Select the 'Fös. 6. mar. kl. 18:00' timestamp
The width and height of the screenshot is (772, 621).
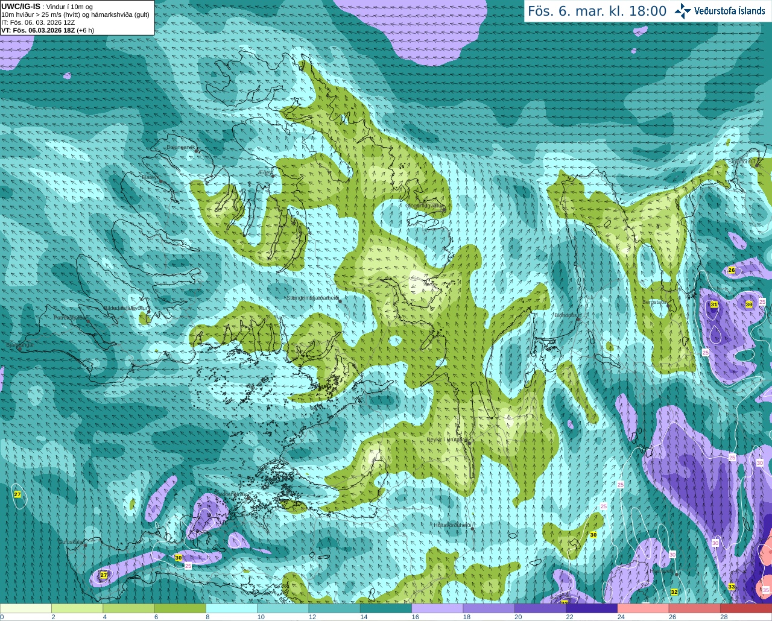597,11
